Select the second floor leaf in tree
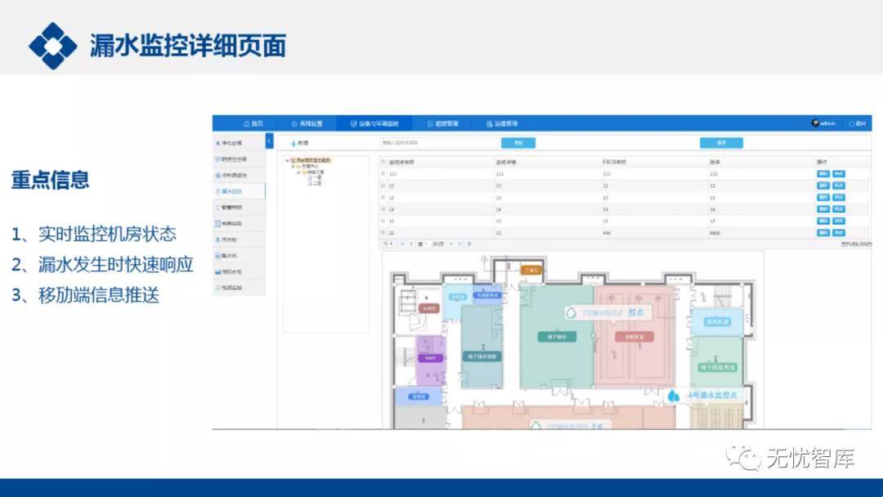The height and width of the screenshot is (497, 883). 315,183
